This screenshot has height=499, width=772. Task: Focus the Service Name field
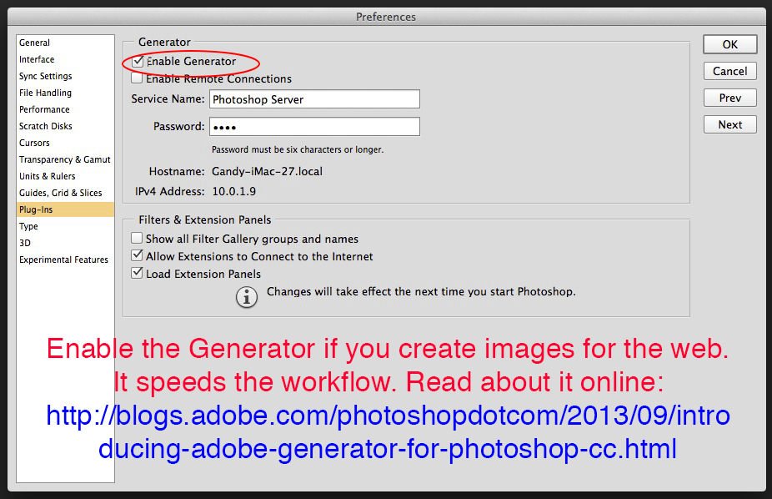314,99
